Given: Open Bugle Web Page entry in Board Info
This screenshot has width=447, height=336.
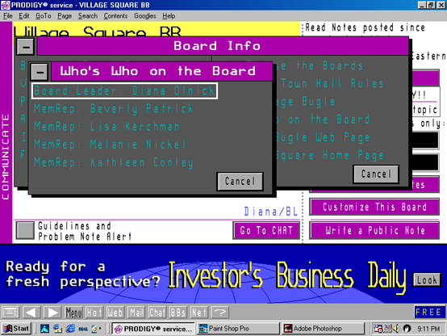Looking at the screenshot, I should (323, 137).
